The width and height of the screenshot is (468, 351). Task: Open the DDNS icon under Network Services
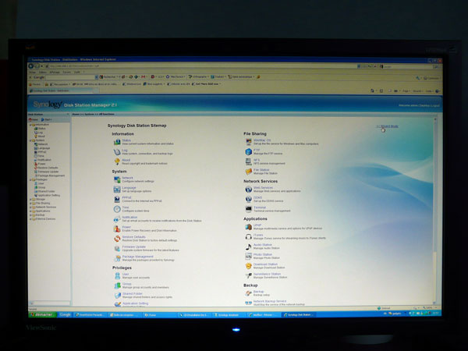click(249, 199)
